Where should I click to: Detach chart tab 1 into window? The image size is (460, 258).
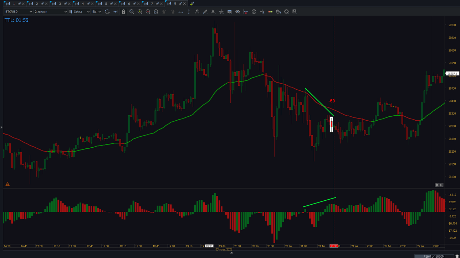(x=19, y=4)
